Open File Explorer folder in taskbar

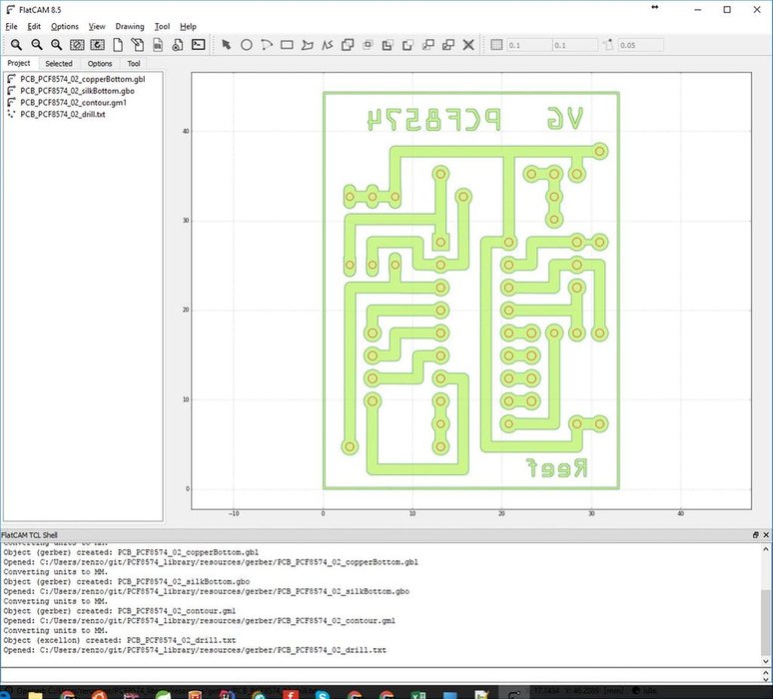[x=36, y=694]
